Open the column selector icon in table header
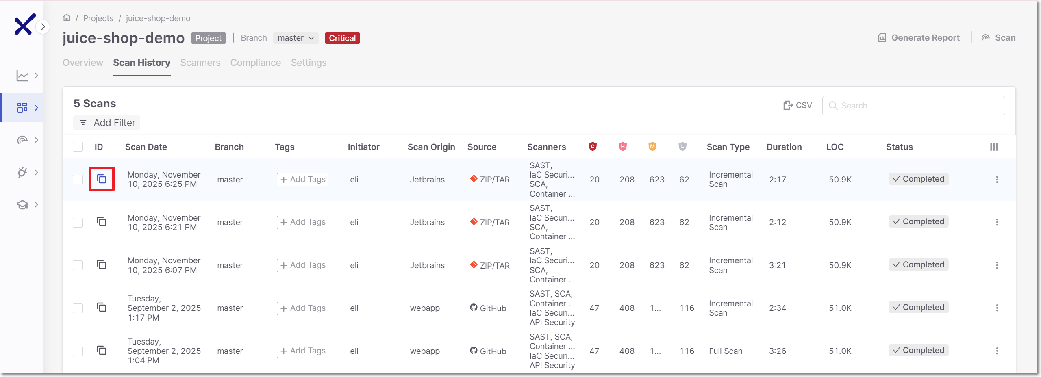This screenshot has width=1041, height=377. click(993, 147)
